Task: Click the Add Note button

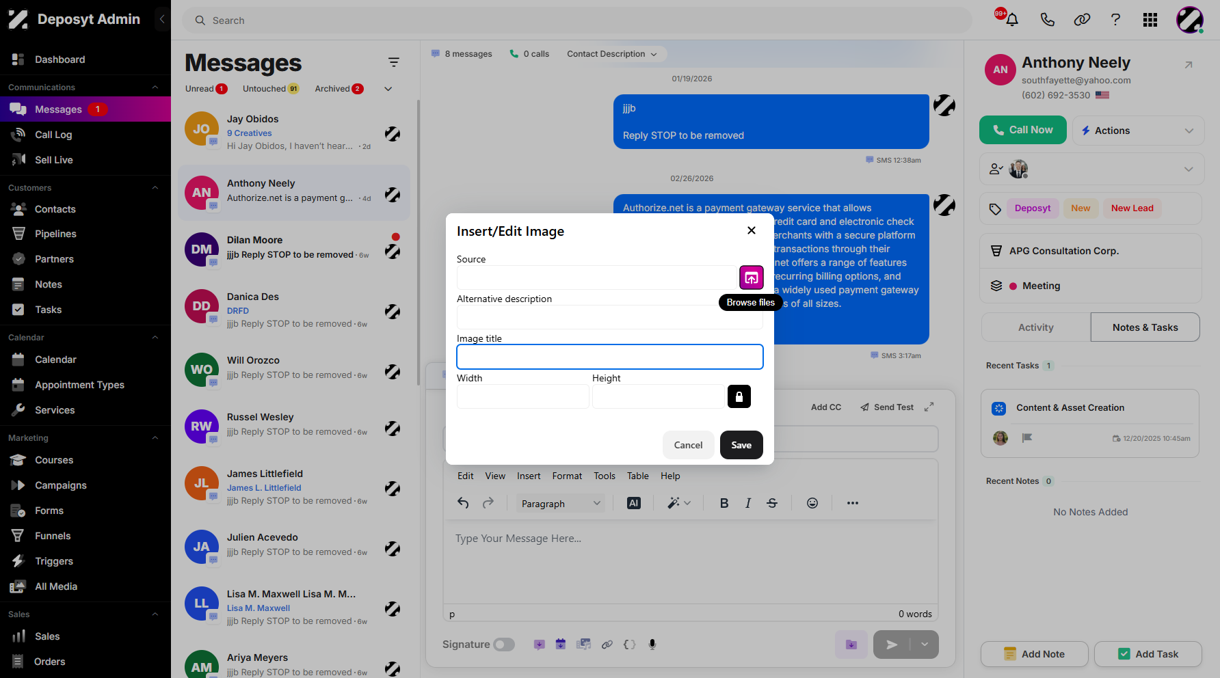Action: (1034, 654)
